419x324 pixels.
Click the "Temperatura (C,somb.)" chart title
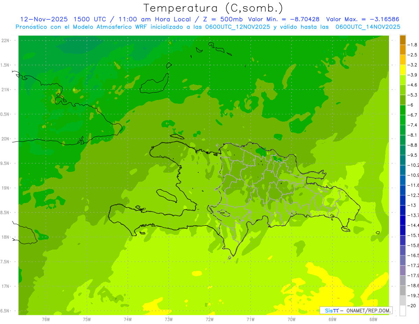213,8
